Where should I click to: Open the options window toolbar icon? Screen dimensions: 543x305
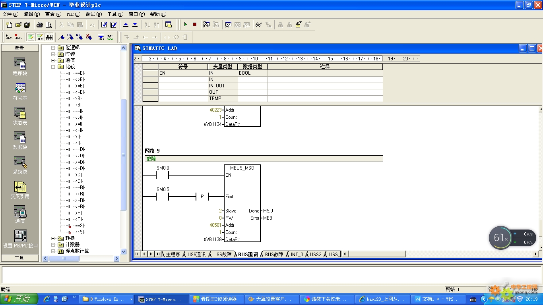[x=169, y=25]
